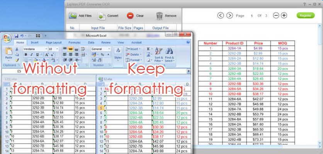The image size is (323, 154).
Task: Expand the Excel formula bar
Action: (x=189, y=71)
